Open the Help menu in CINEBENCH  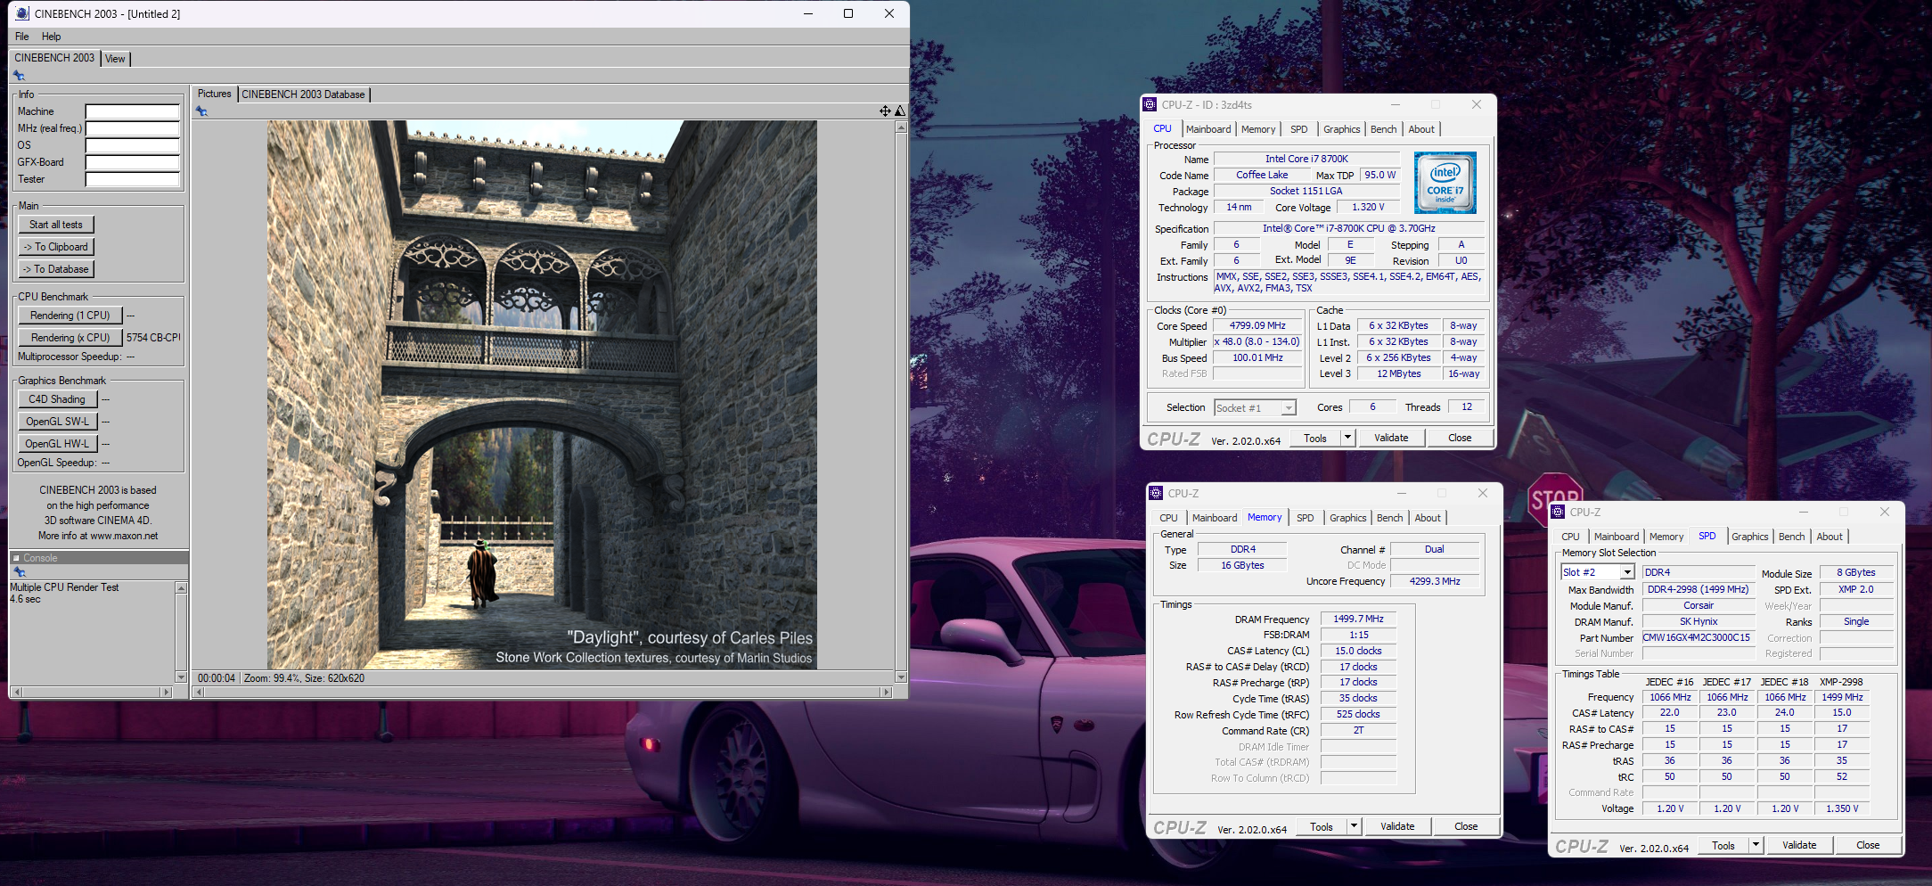(52, 37)
